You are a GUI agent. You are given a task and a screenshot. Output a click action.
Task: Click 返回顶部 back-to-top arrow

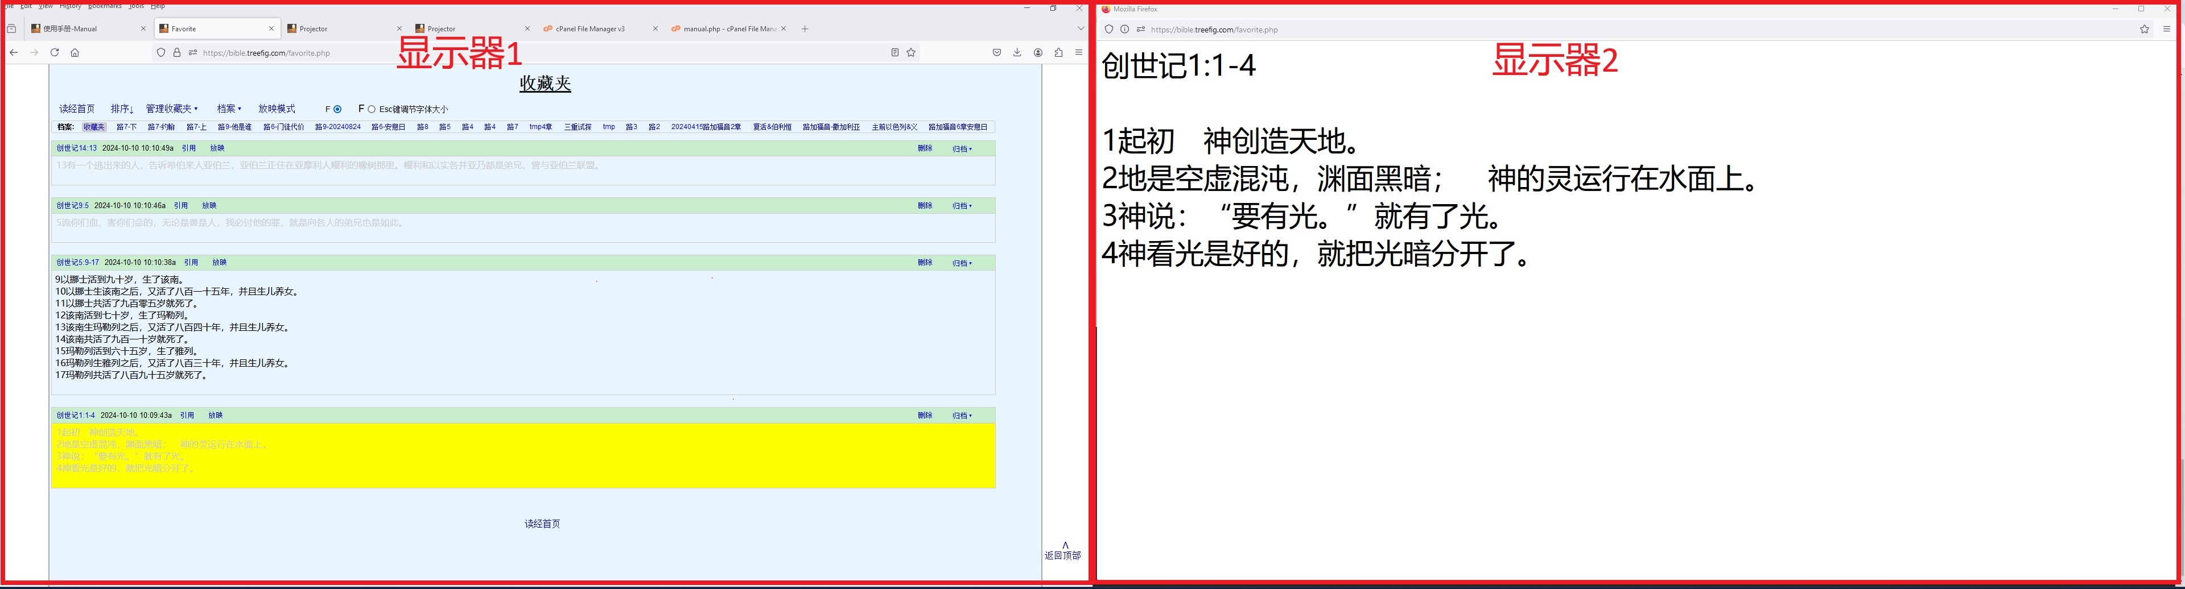(x=1063, y=551)
